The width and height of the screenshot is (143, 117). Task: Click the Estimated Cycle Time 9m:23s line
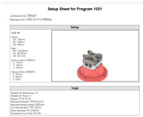click(x=26, y=113)
